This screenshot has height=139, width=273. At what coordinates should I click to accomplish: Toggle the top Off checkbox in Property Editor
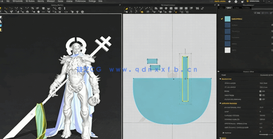click(x=260, y=91)
